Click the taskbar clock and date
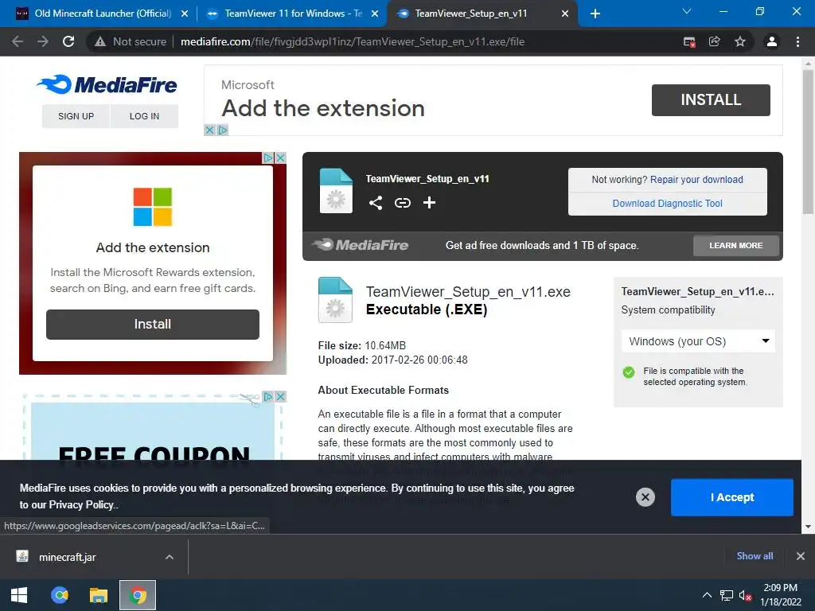815x611 pixels. (780, 595)
